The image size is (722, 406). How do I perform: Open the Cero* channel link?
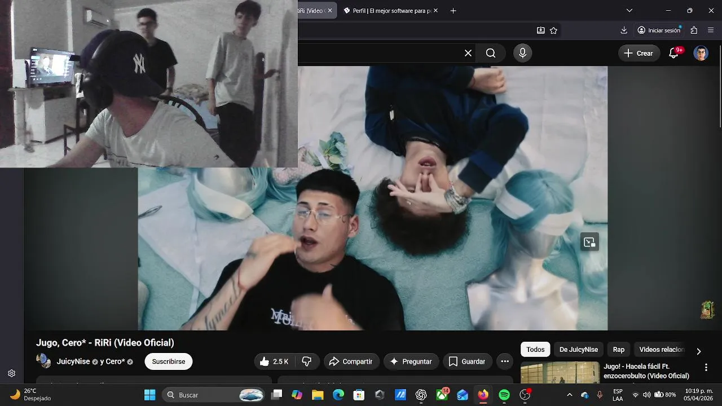tap(115, 361)
